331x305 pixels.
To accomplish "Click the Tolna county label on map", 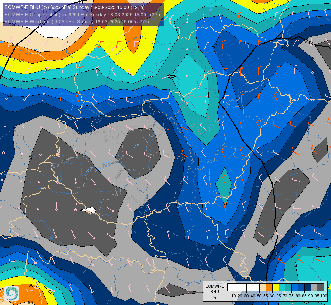I will [x=119, y=175].
